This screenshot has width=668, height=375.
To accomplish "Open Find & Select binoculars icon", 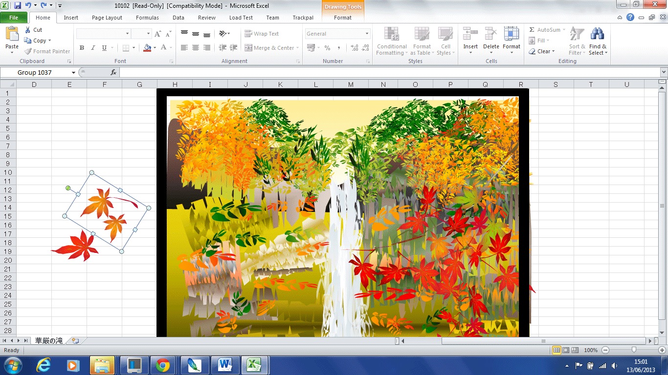I will pos(597,34).
